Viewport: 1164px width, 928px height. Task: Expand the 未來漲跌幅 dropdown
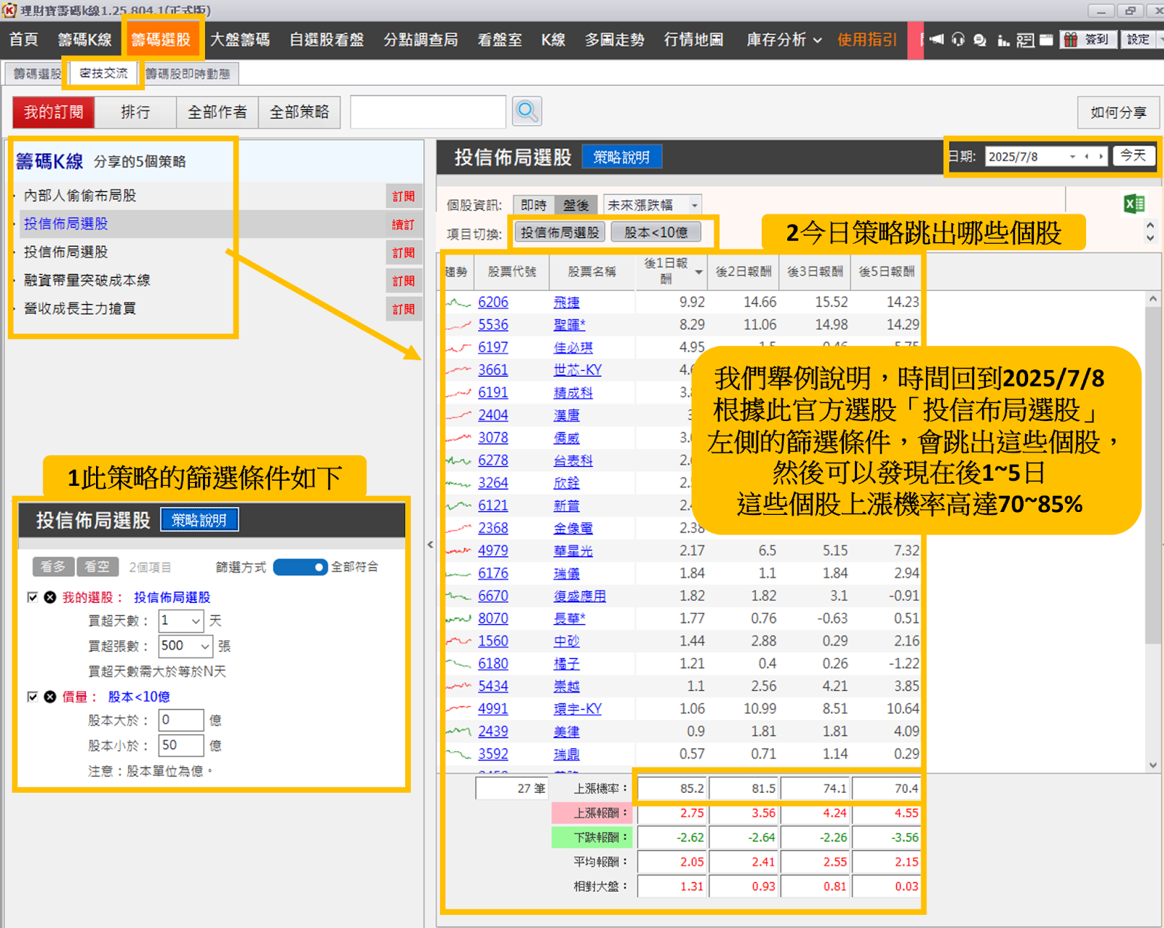tap(695, 206)
